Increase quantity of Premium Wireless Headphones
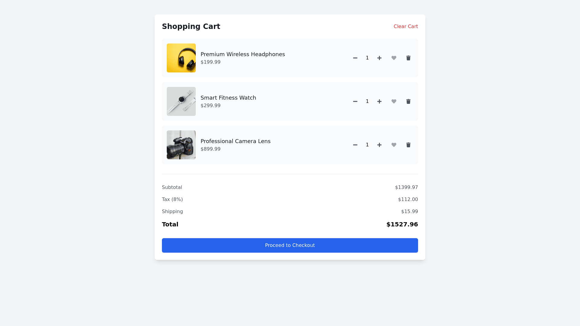580x326 pixels. coord(379,58)
